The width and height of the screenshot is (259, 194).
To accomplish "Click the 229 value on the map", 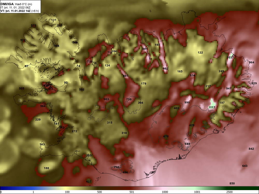I will [38, 120].
